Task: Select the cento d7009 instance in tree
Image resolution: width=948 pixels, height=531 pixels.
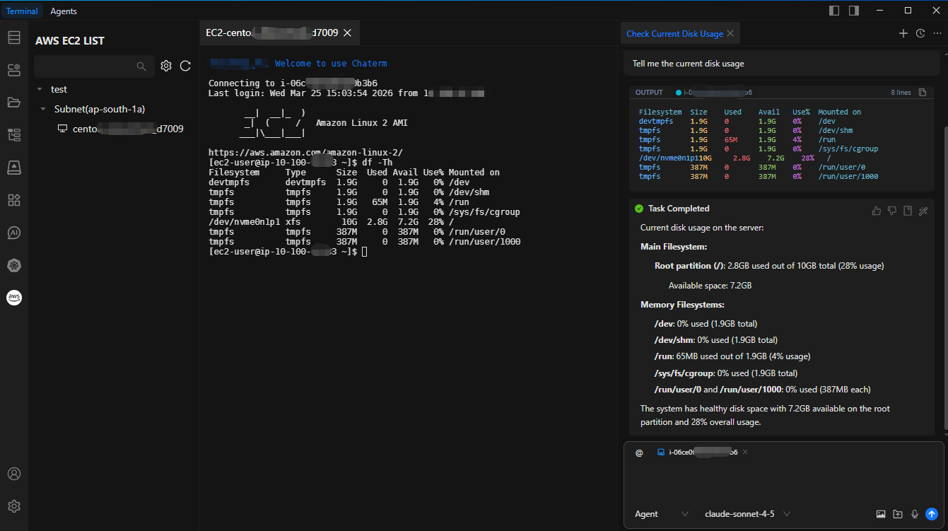Action: (120, 129)
